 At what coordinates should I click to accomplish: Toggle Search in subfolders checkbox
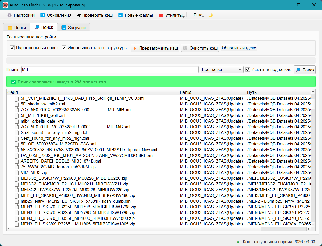pyautogui.click(x=248, y=70)
